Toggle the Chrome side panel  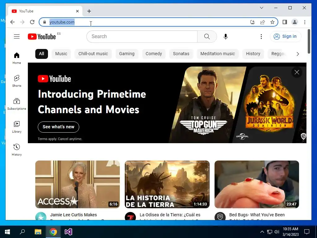point(285,22)
